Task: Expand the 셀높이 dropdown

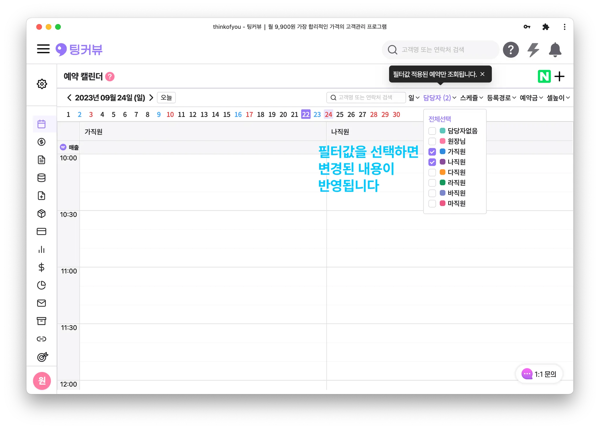Action: tap(558, 98)
